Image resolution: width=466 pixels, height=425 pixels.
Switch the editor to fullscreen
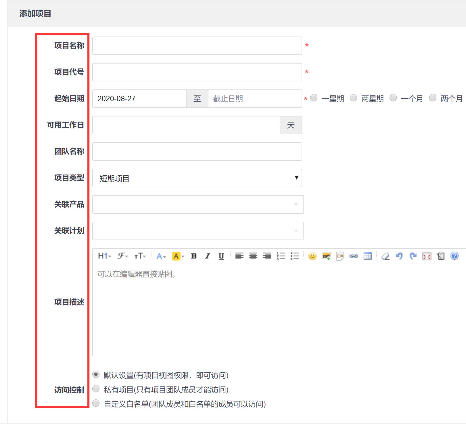427,256
